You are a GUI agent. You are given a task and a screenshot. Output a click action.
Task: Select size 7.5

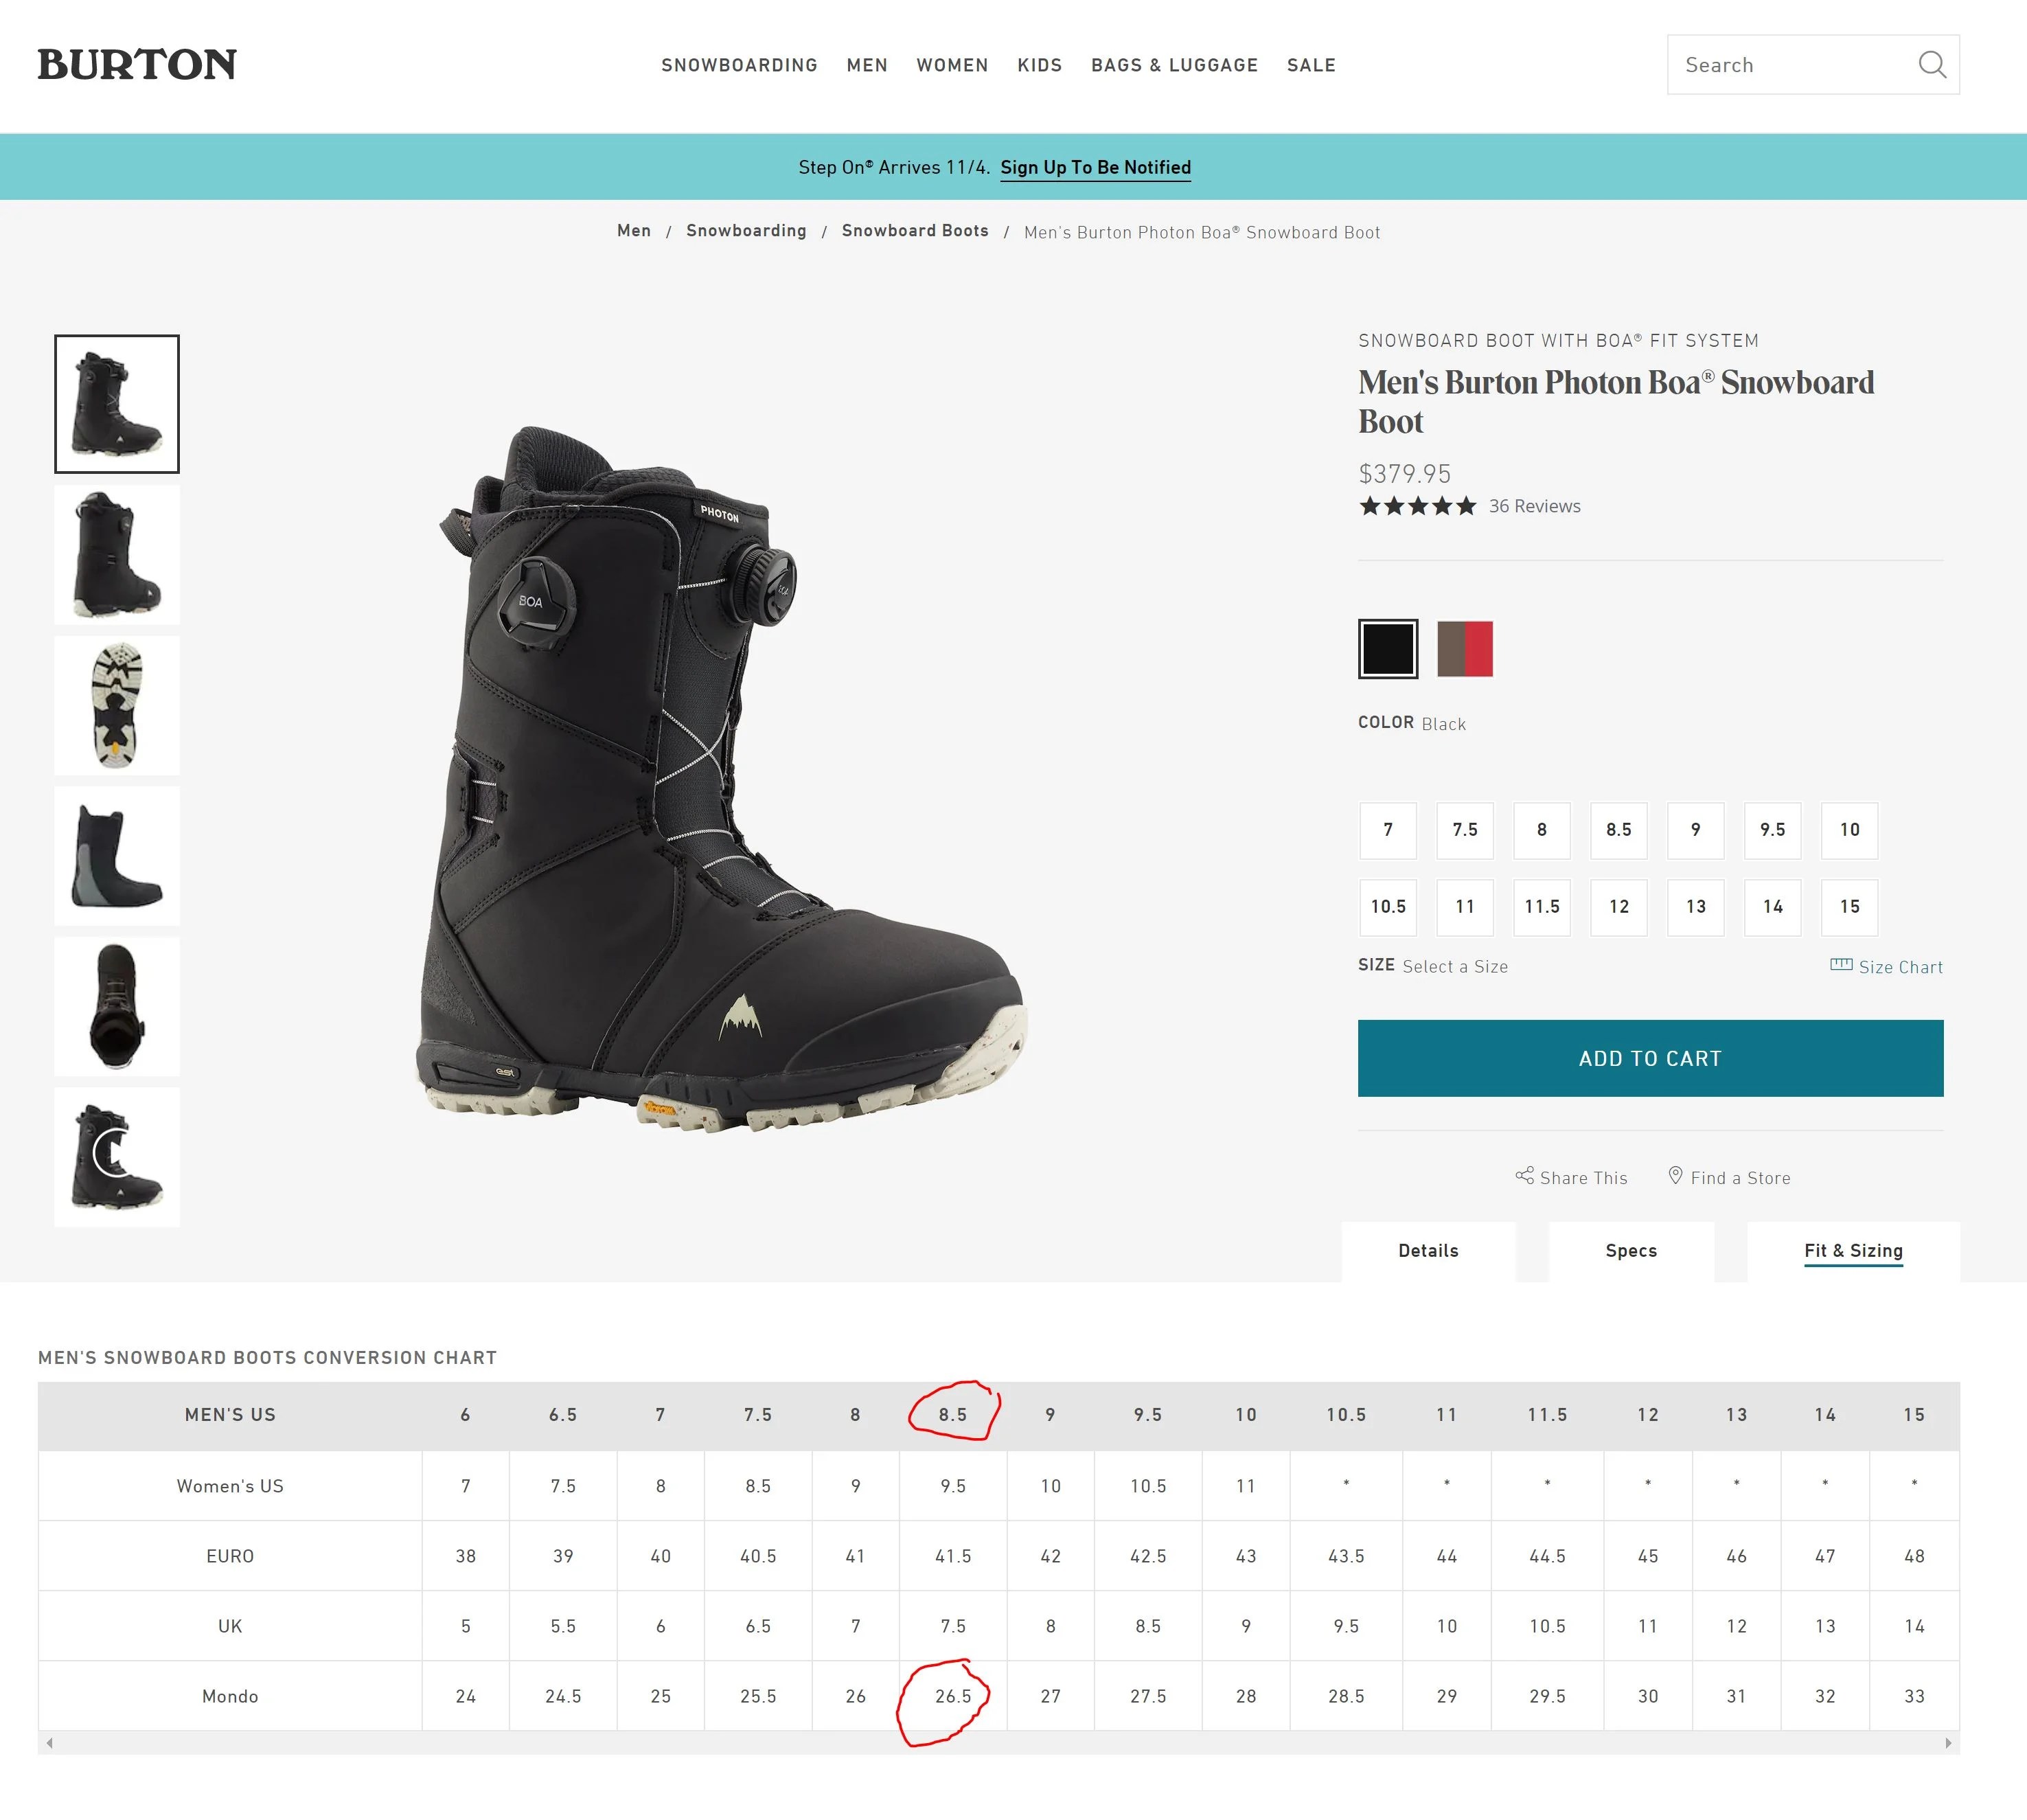click(1465, 830)
